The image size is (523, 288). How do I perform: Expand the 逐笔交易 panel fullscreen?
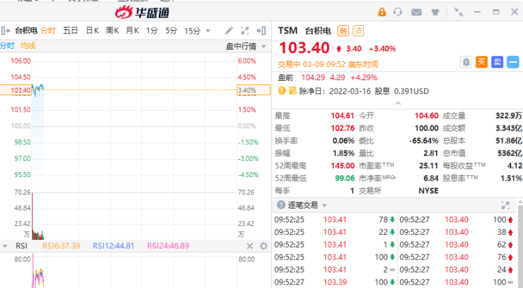coord(506,205)
